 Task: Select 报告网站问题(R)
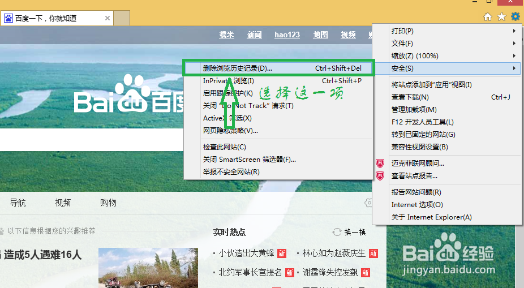click(447, 192)
